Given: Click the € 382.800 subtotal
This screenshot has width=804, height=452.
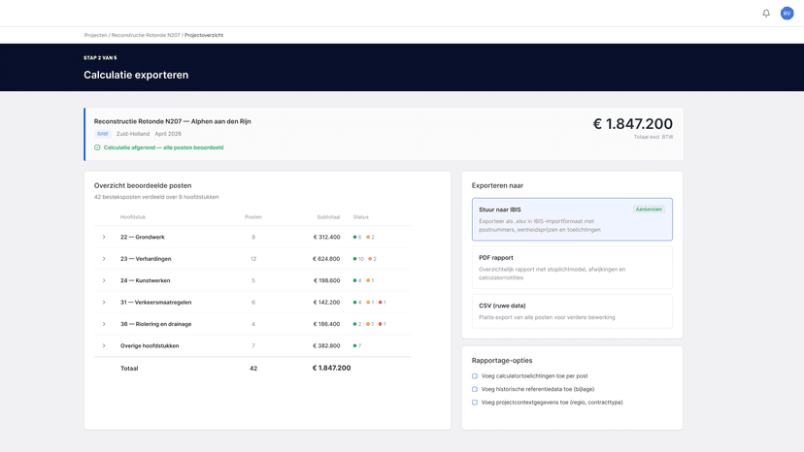Looking at the screenshot, I should pyautogui.click(x=326, y=346).
